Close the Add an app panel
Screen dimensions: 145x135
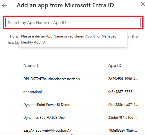point(143,4)
